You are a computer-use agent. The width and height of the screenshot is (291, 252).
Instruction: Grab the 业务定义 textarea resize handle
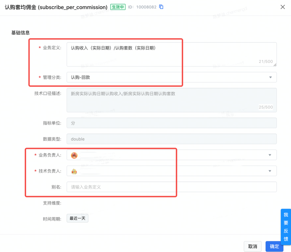[275, 65]
